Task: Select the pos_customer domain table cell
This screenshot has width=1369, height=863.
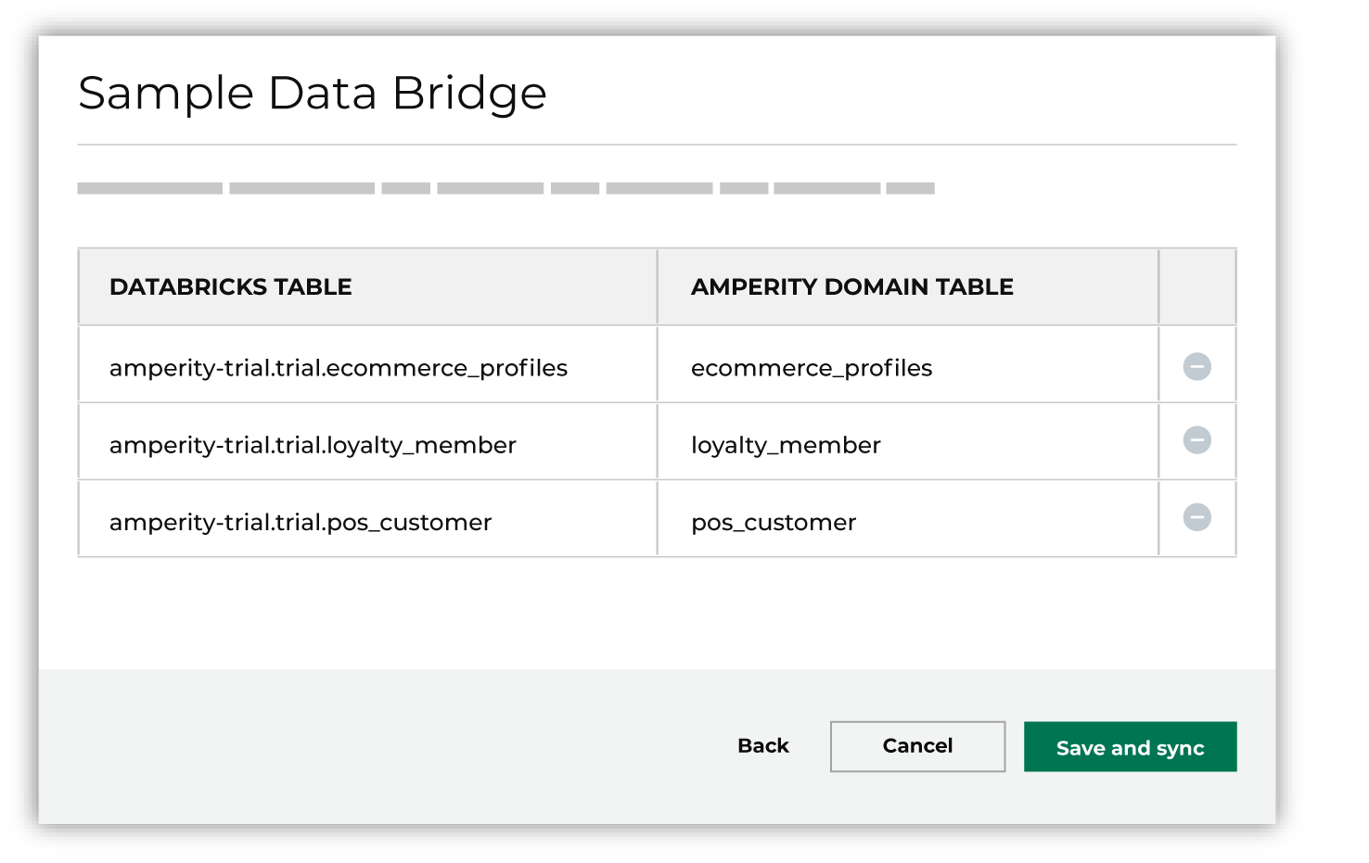Action: (x=774, y=522)
